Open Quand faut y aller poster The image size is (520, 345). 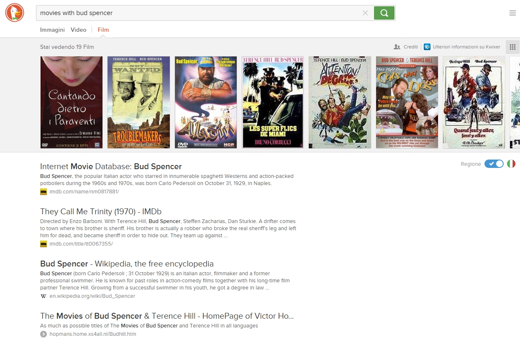pos(474,102)
